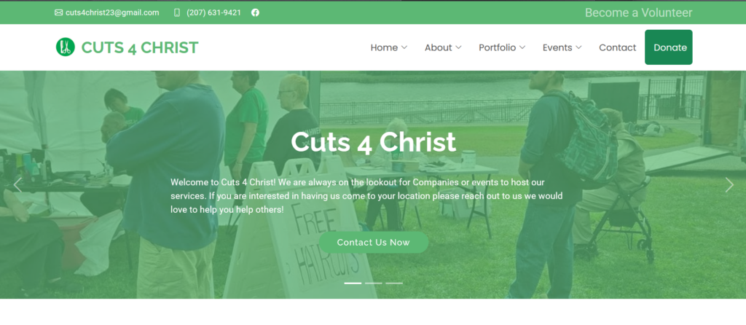Select the third slide indicator
This screenshot has width=746, height=325.
(394, 283)
